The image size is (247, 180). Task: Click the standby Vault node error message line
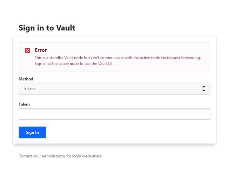117,58
